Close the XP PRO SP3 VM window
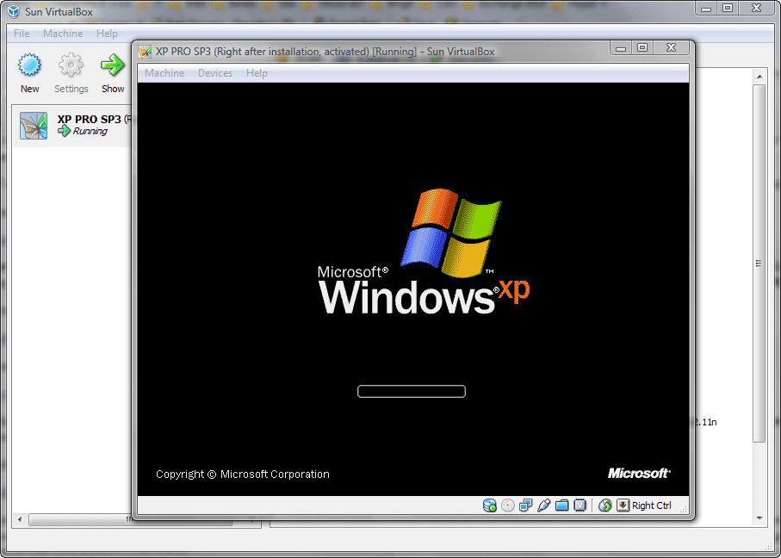The image size is (781, 558). point(671,48)
